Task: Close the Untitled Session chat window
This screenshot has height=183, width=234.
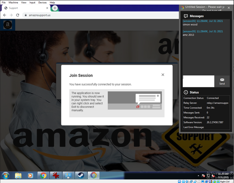Action: coord(229,8)
